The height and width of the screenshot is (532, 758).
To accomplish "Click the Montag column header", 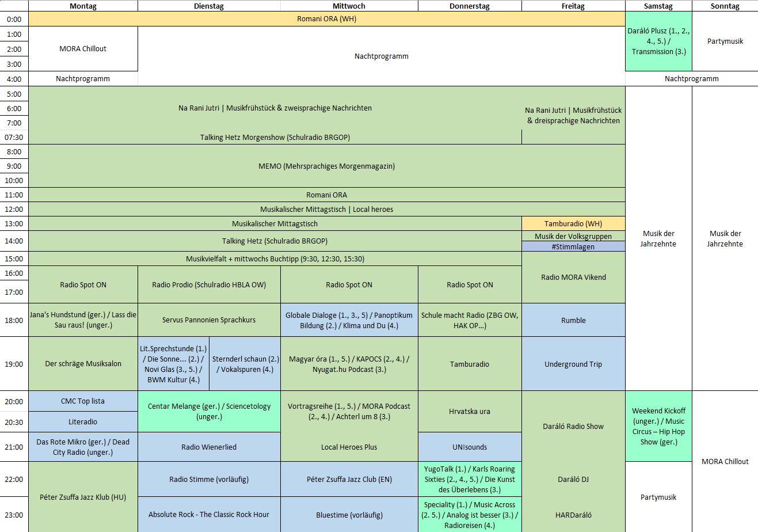I will coord(83,6).
